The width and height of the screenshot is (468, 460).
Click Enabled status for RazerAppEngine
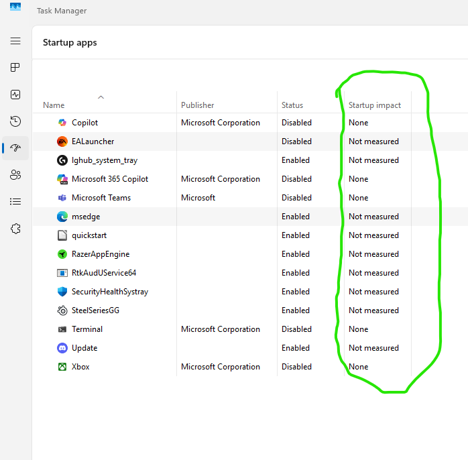pos(296,254)
